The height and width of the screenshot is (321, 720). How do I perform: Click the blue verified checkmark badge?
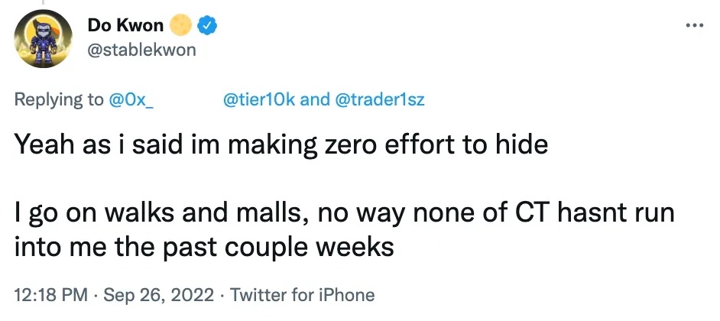[x=208, y=26]
